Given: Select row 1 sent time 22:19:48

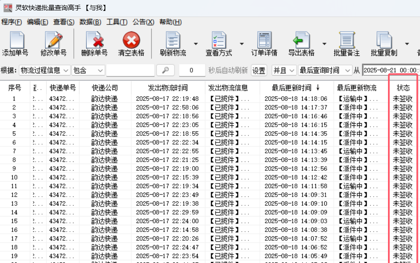Looking at the screenshot, I should pos(168,99).
